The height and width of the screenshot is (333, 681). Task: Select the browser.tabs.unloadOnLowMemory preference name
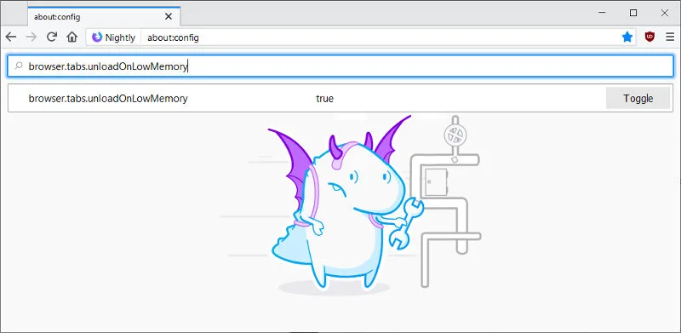108,99
